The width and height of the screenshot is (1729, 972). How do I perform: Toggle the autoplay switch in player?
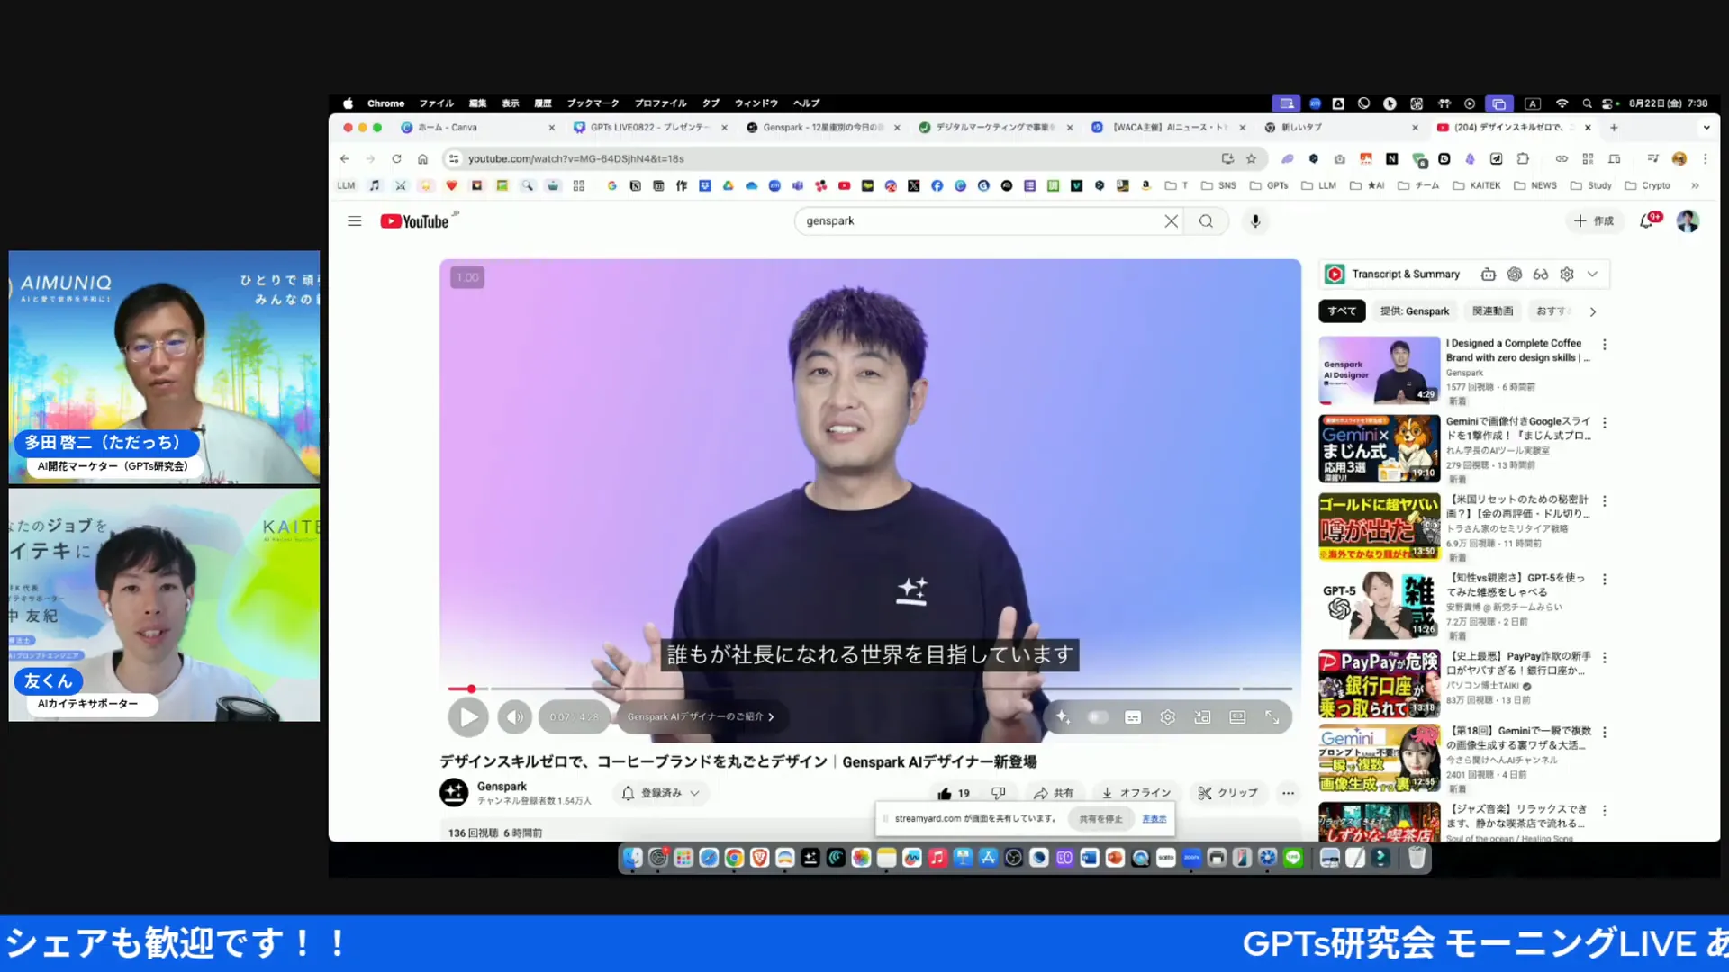pyautogui.click(x=1098, y=717)
